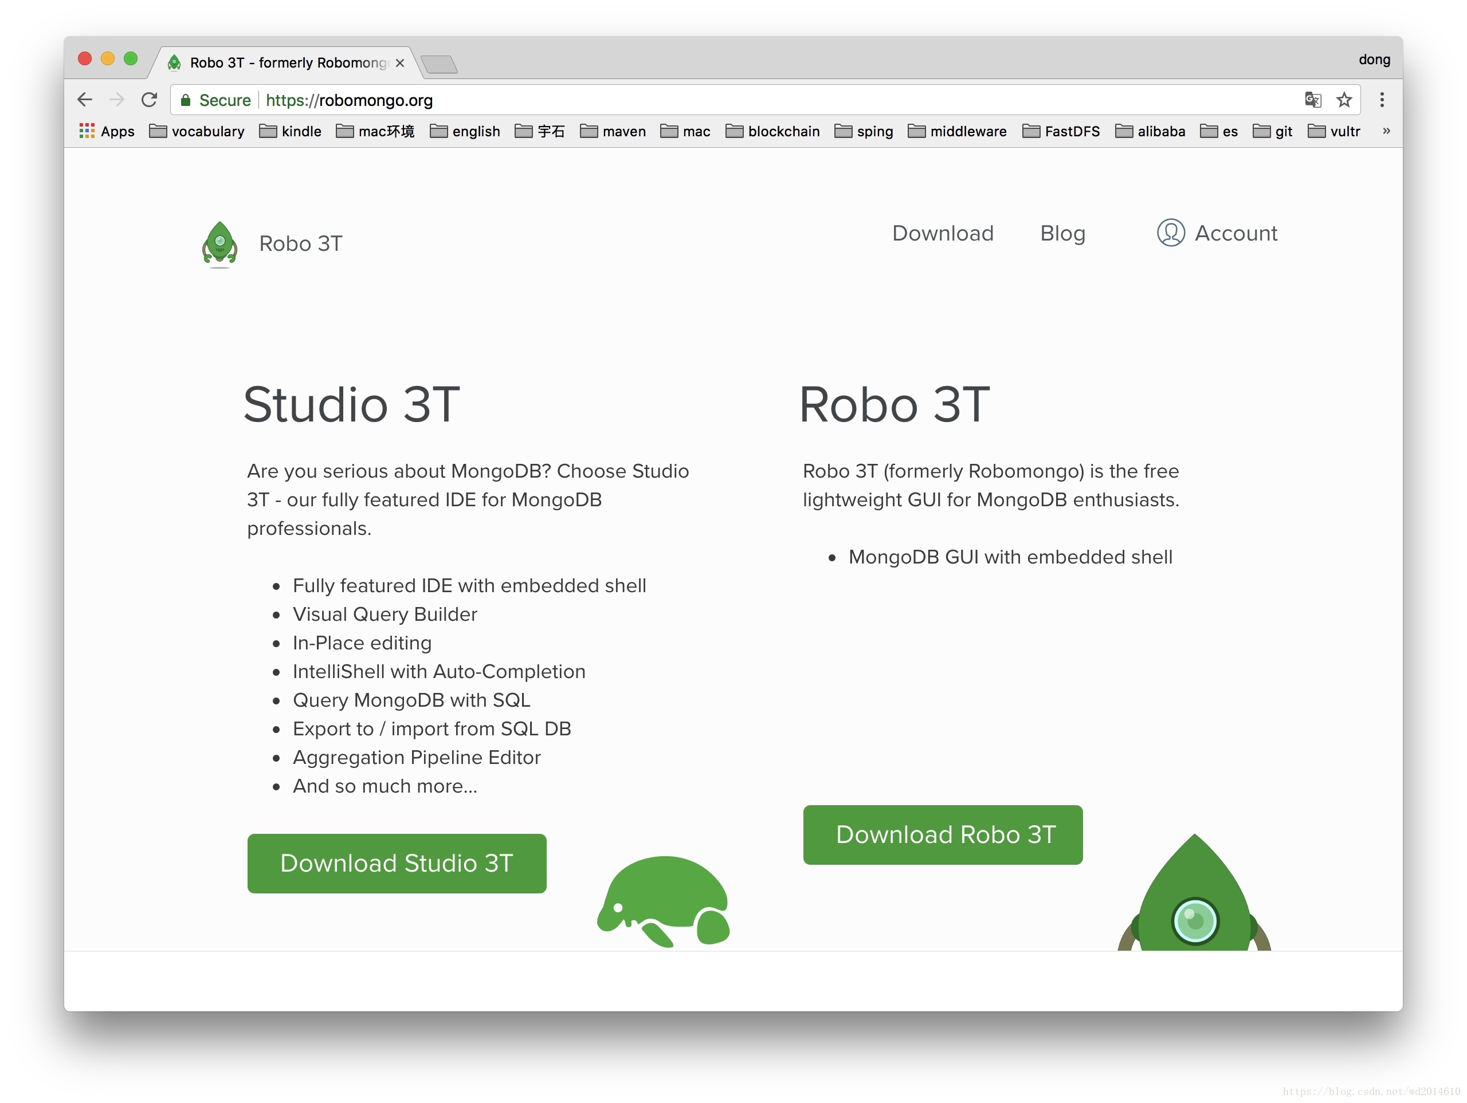The image size is (1467, 1103).
Task: Reload the page with refresh icon
Action: (149, 100)
